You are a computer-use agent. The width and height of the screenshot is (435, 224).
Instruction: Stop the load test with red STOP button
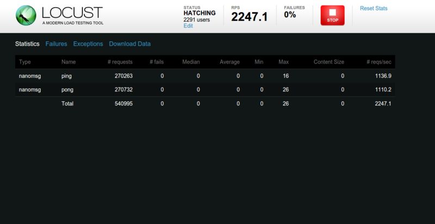click(x=332, y=16)
